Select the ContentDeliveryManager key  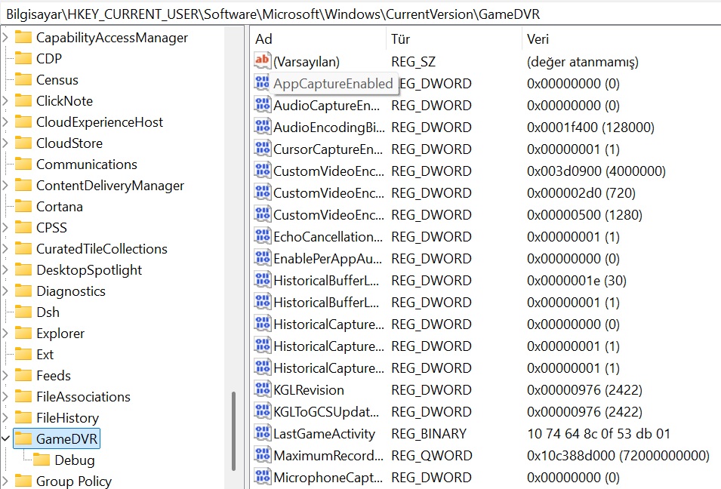tap(109, 185)
